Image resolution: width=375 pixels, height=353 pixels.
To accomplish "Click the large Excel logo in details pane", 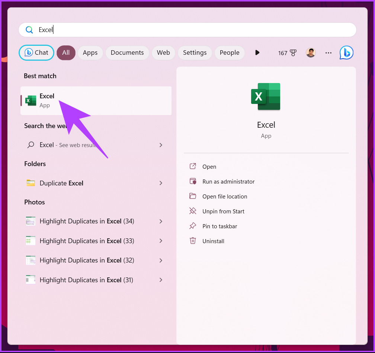I will click(266, 96).
